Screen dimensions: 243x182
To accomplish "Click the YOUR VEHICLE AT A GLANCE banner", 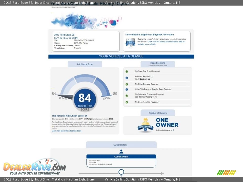I will (121, 56).
